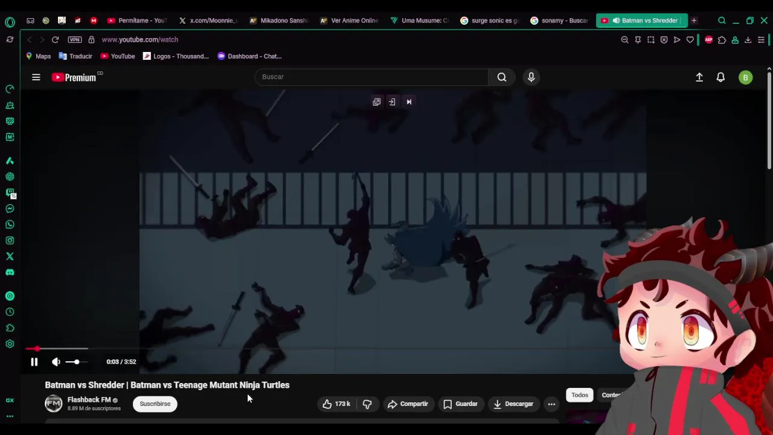This screenshot has height=435, width=773.
Task: Open sidebar three-dots setup menu
Action: 10,416
